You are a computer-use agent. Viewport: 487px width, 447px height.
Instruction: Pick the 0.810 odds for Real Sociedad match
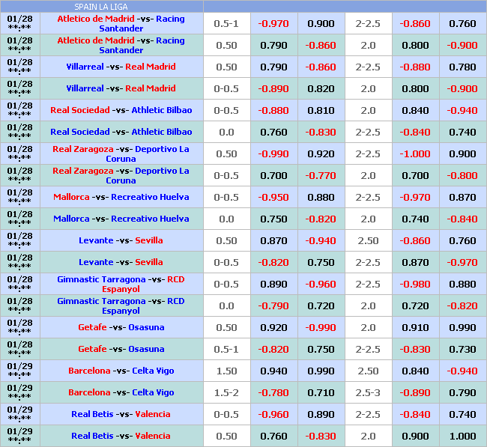321,110
